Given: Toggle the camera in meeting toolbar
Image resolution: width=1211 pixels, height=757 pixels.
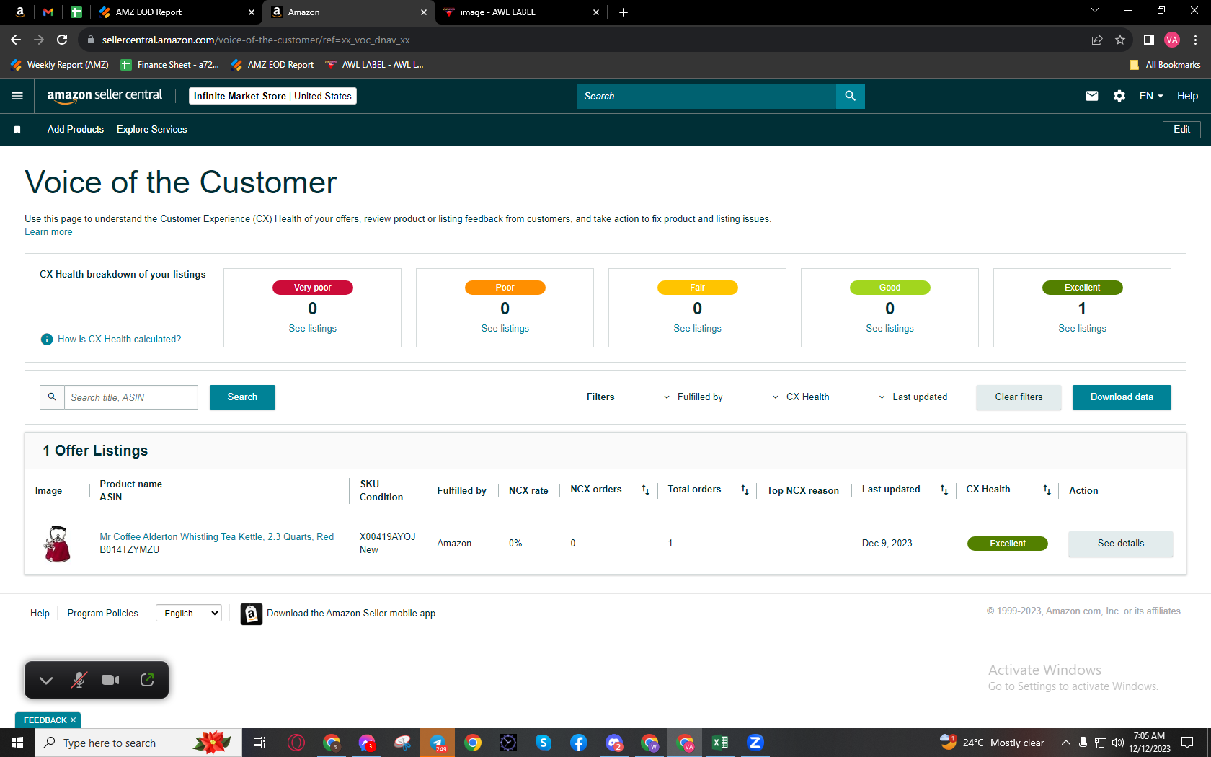Looking at the screenshot, I should pyautogui.click(x=110, y=680).
